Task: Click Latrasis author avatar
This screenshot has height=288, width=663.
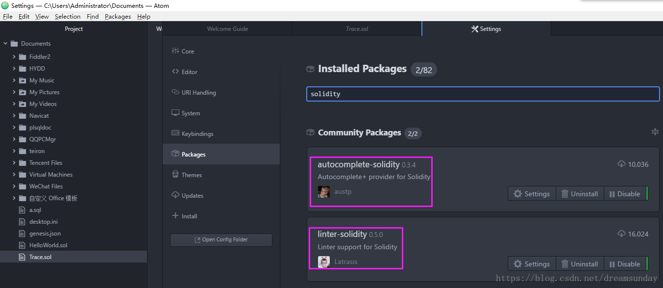Action: tap(323, 262)
